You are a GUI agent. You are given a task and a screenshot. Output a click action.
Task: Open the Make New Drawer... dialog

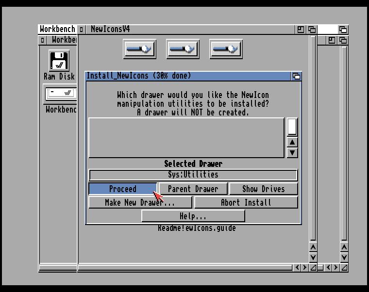coord(140,203)
